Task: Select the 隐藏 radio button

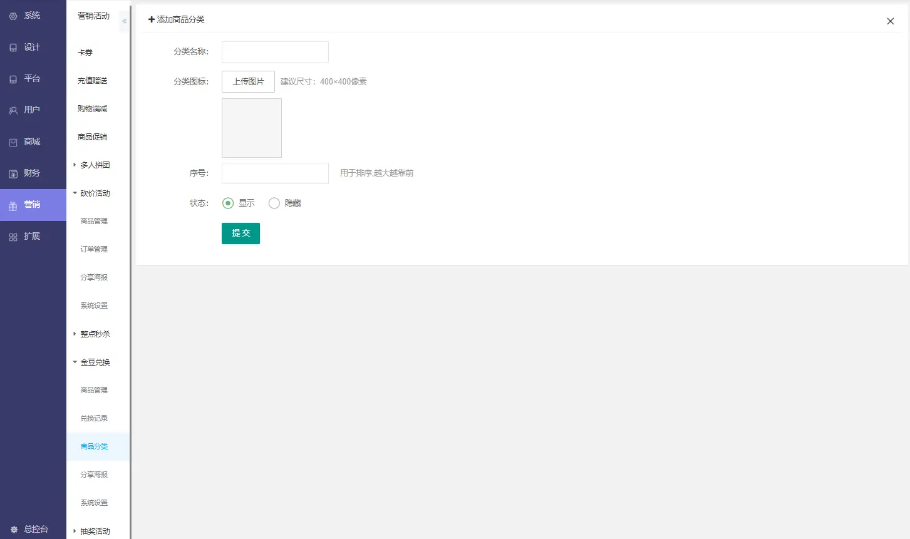Action: [274, 203]
